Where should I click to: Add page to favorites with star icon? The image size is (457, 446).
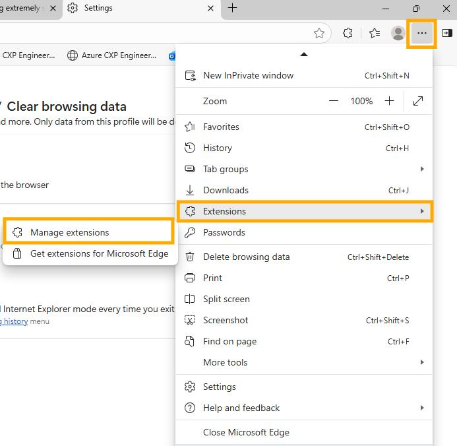point(319,33)
